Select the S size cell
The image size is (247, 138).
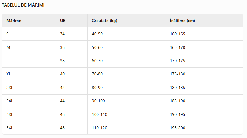(x=8, y=34)
